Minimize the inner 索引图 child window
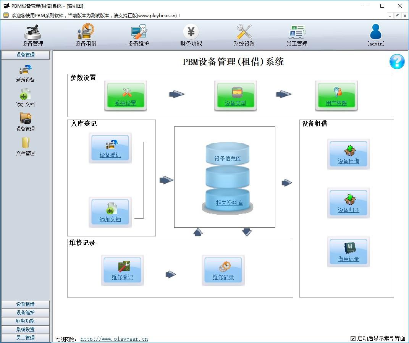 click(x=390, y=16)
